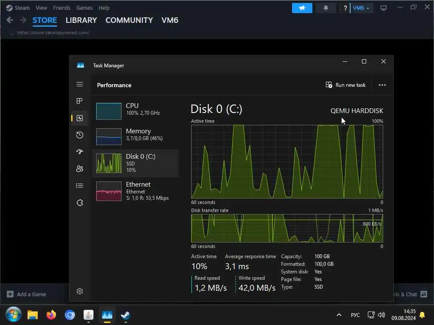Click the Disk active time graph

[x=287, y=161]
